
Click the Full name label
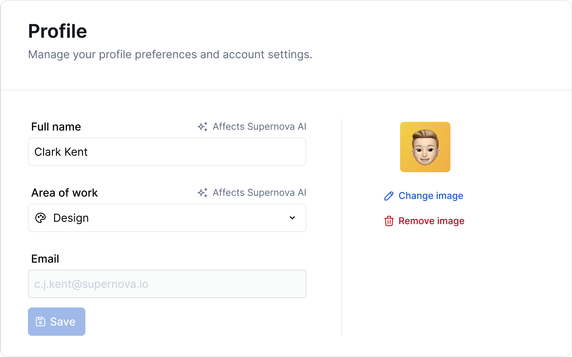(x=56, y=127)
